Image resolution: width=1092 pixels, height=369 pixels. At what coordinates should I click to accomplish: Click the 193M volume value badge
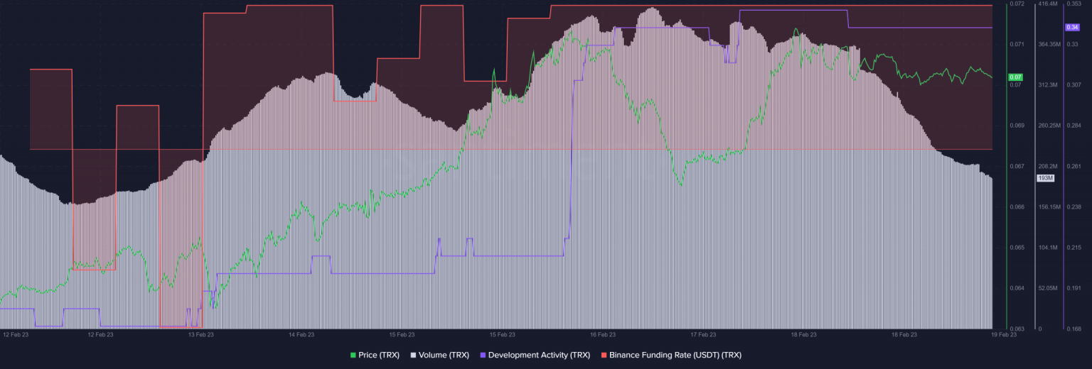pyautogui.click(x=1045, y=178)
